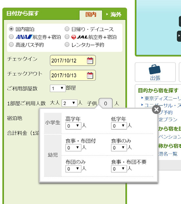Select 日帰り・デイユース radio button
181x204 pixels.
pos(67,29)
